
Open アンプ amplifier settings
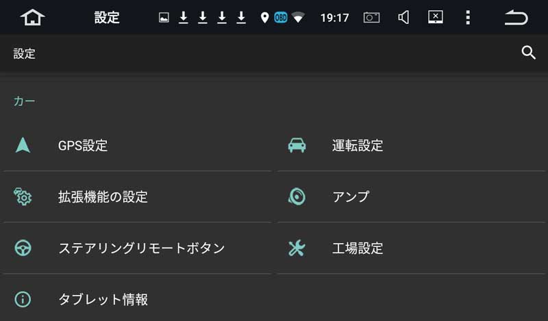412,196
